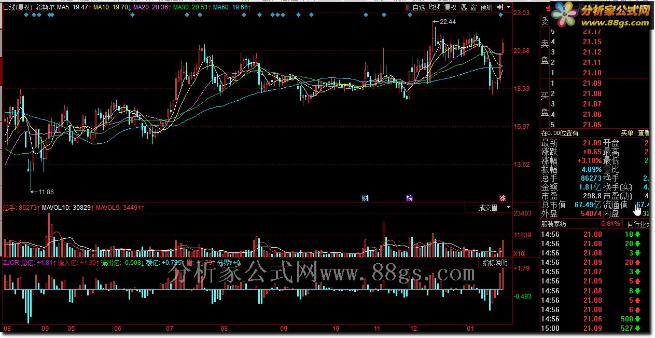The width and height of the screenshot is (655, 338).
Task: Click the first blue diamond event marker
Action: [x=26, y=15]
